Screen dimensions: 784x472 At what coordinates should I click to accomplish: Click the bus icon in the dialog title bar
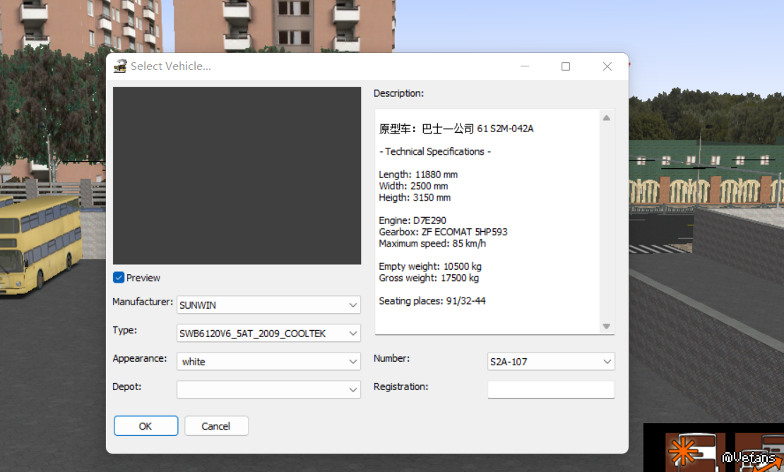click(120, 66)
